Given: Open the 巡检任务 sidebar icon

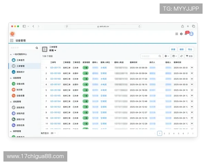Looking at the screenshot, I should (x=13, y=125).
